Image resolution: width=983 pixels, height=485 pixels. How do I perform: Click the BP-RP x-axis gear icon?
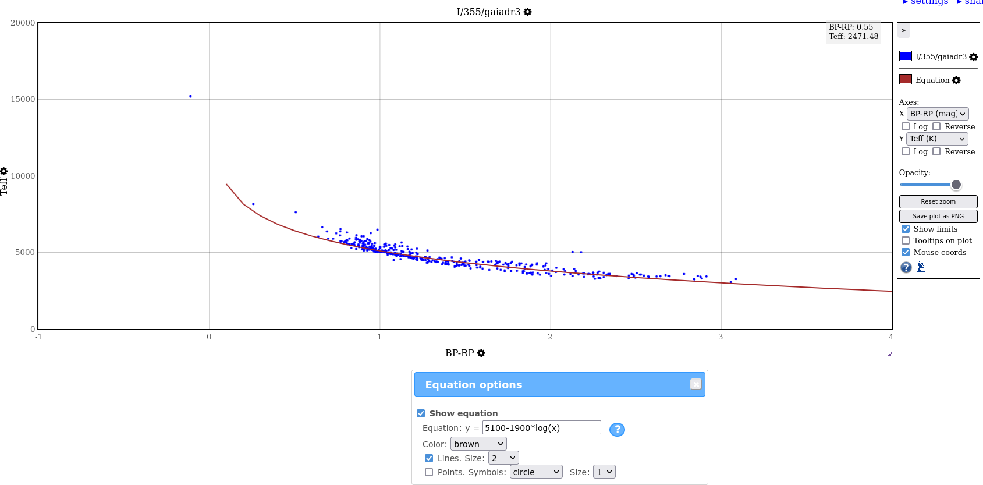(x=481, y=353)
